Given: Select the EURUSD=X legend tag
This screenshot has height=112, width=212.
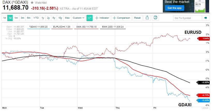Looking at the screenshot, I should [62, 27].
